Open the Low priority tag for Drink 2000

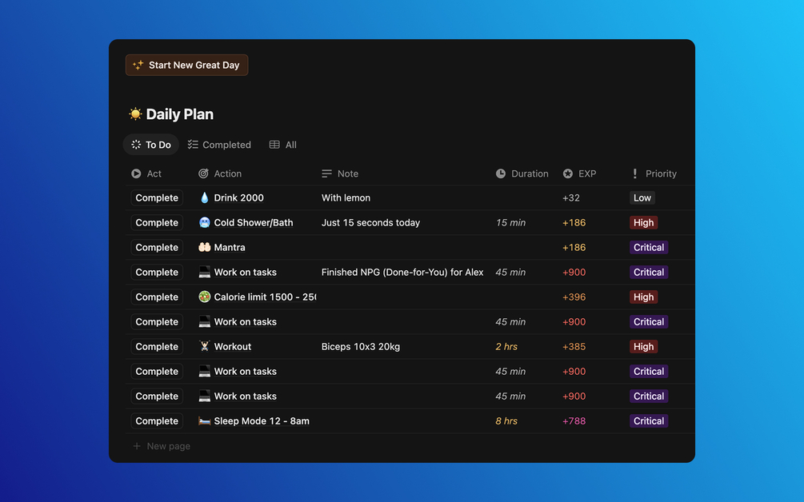642,197
